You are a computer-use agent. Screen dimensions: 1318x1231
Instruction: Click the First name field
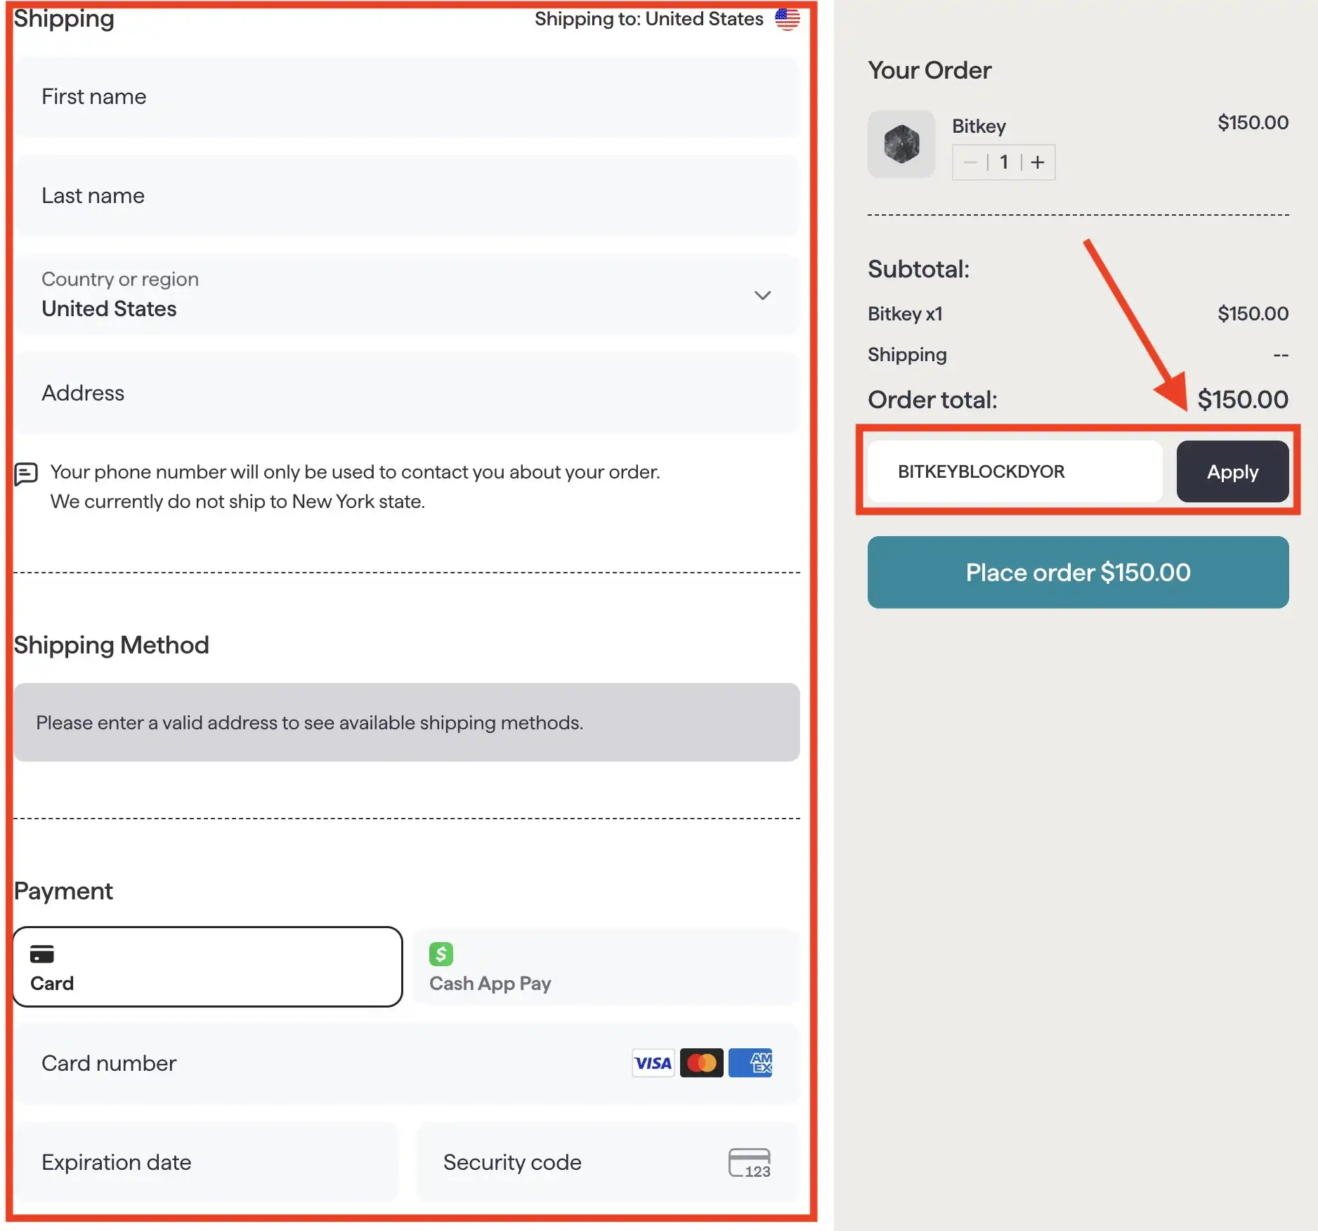coord(407,97)
